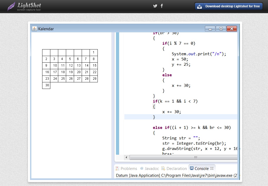
Task: Click calendar cell 5
Action: click(x=70, y=59)
